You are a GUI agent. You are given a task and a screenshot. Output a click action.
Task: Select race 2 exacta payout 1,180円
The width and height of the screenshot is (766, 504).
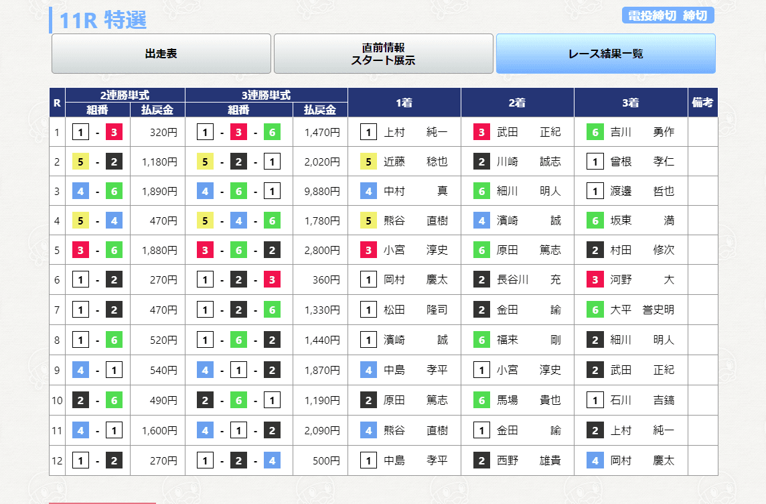point(160,162)
